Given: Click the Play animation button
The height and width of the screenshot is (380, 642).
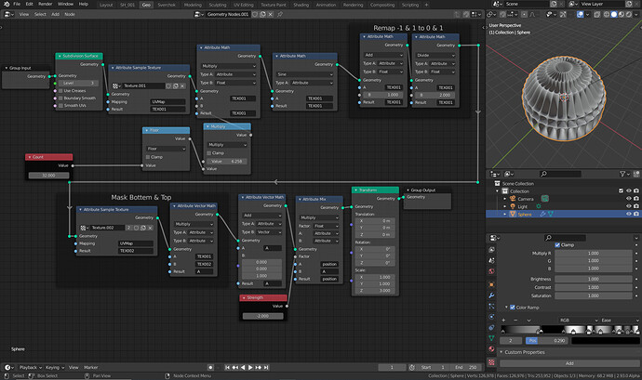Looking at the screenshot, I should pos(250,367).
